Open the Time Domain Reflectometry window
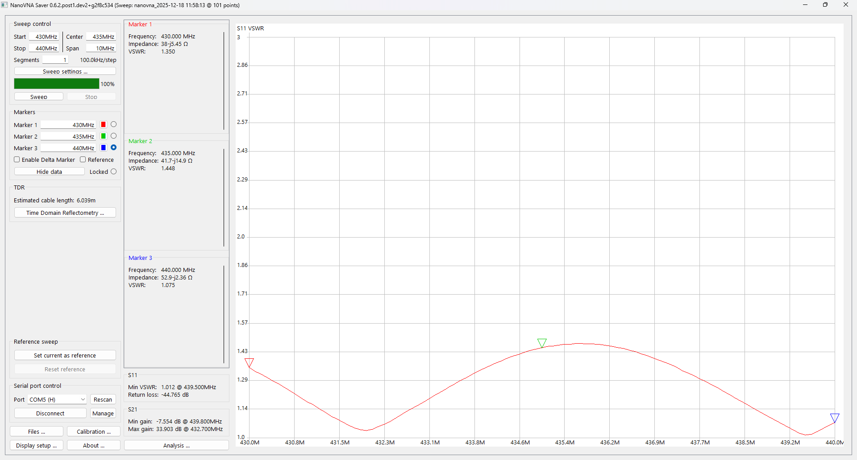The height and width of the screenshot is (460, 857). (x=65, y=213)
